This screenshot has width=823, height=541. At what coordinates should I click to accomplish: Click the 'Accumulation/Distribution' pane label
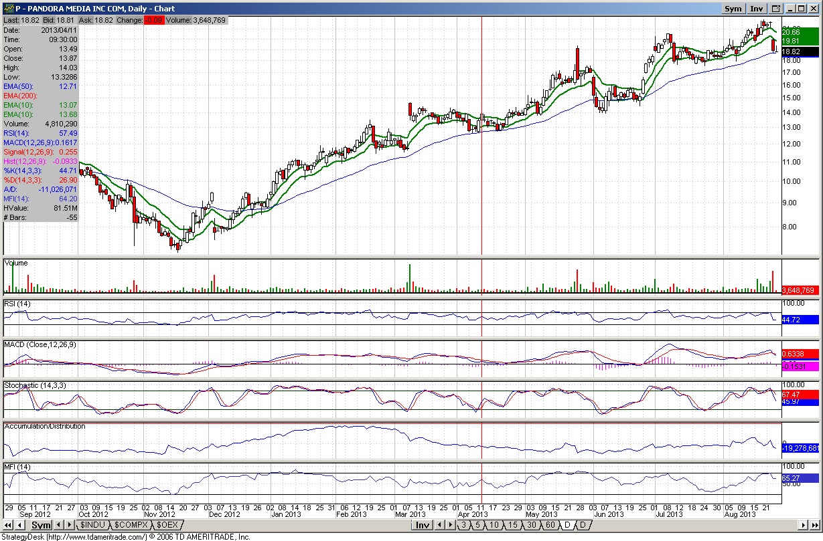(x=45, y=426)
